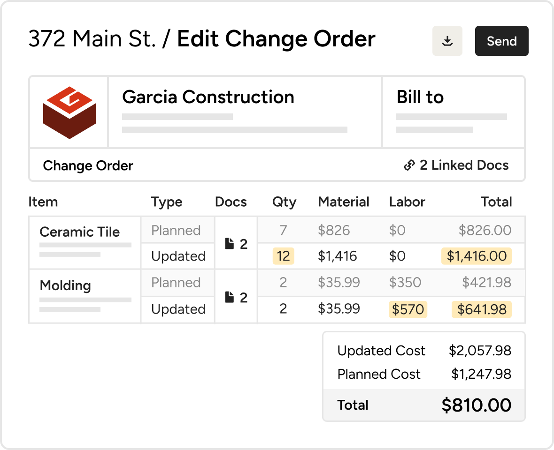
Task: Select the Molding item name
Action: click(x=65, y=285)
